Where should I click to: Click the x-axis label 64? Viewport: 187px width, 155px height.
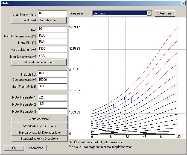click(x=162, y=137)
